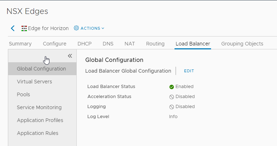Click the Edge for Horizon name
Viewport: 277px width, 146px height.
point(48,28)
